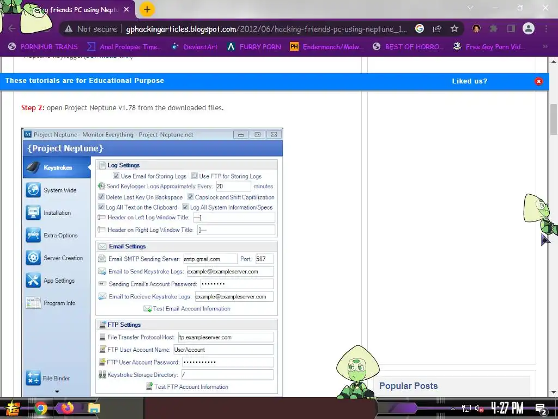Screen dimensions: 558x419
Task: Click the Google icon in address bar
Action: tap(420, 28)
